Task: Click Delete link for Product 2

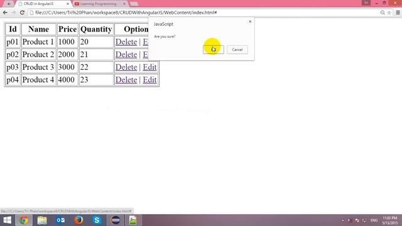Action: coord(126,55)
